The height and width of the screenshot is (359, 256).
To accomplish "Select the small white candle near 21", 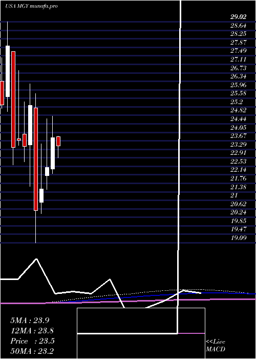I will 41,195.
